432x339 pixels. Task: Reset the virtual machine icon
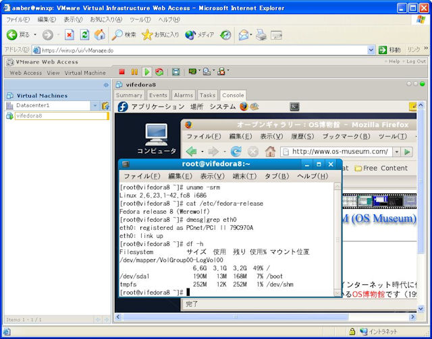click(159, 72)
